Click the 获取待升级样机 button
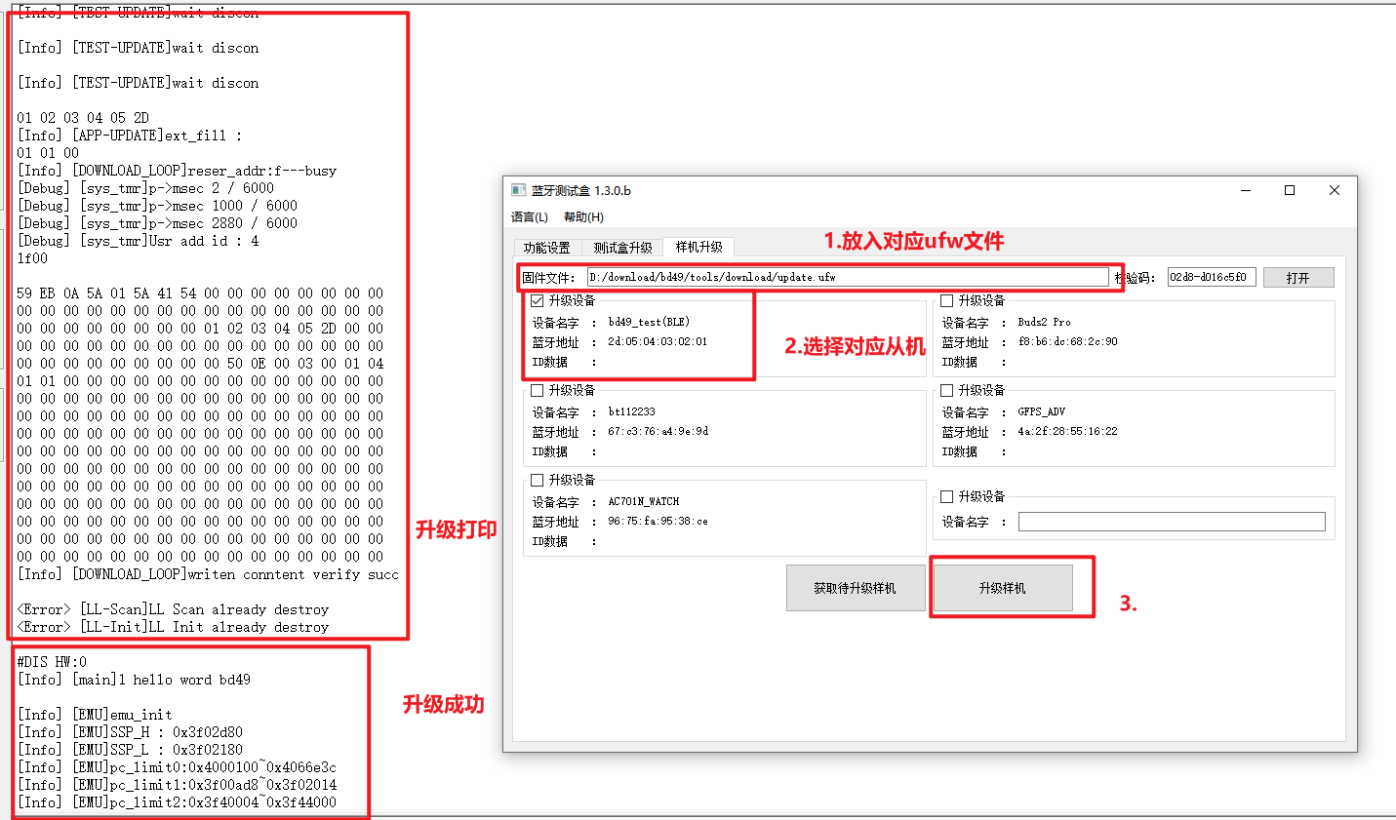 tap(856, 588)
